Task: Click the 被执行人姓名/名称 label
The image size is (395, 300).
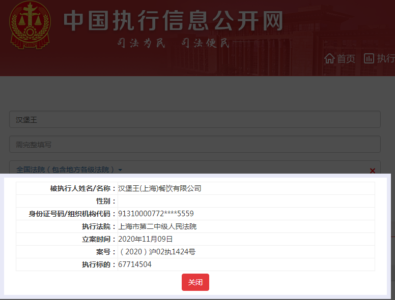Action: click(x=83, y=188)
